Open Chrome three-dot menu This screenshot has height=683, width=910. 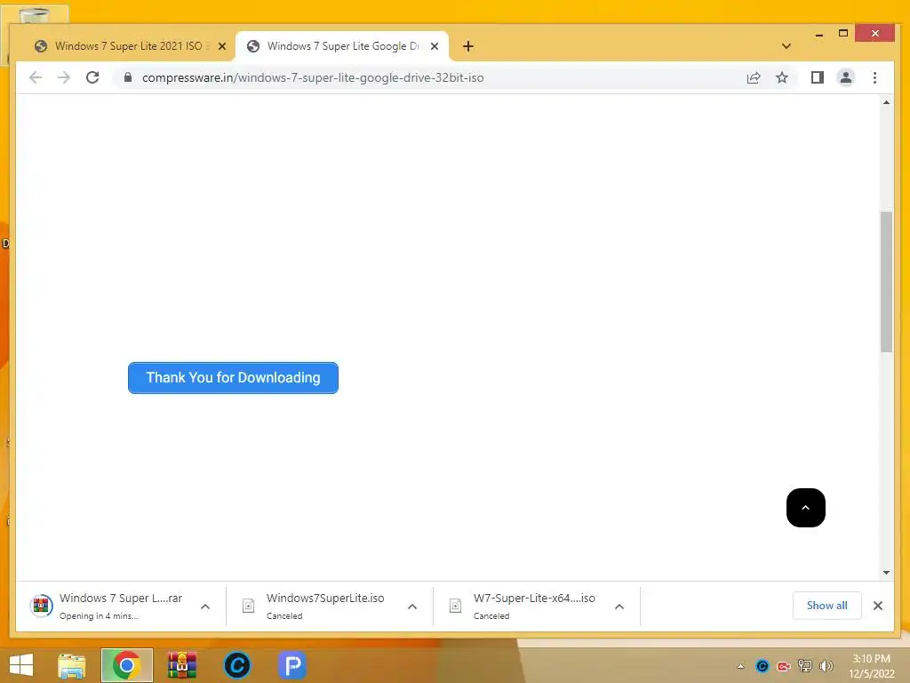(874, 78)
